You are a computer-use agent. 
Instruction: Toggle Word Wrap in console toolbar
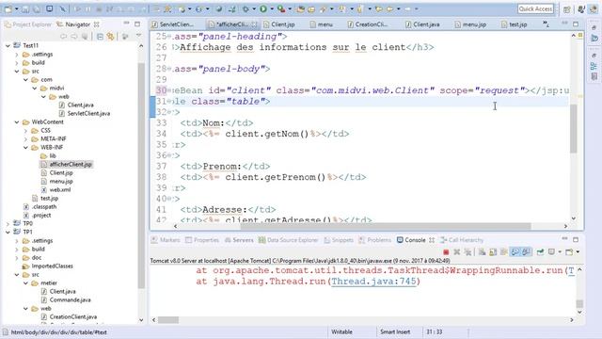pyautogui.click(x=504, y=252)
